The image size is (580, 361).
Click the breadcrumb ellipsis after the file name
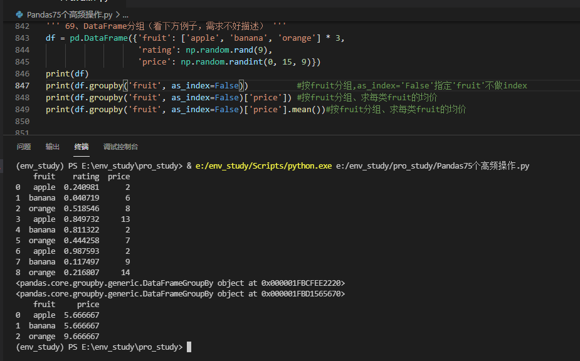coord(125,15)
